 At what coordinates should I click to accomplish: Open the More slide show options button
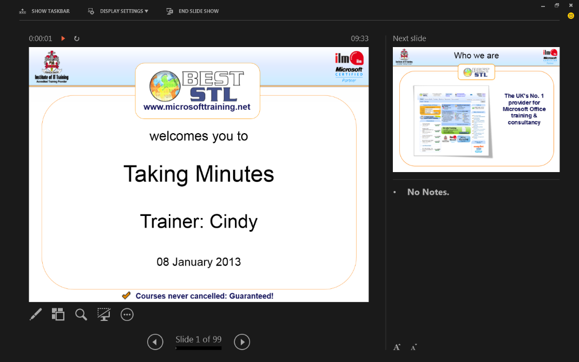point(127,315)
